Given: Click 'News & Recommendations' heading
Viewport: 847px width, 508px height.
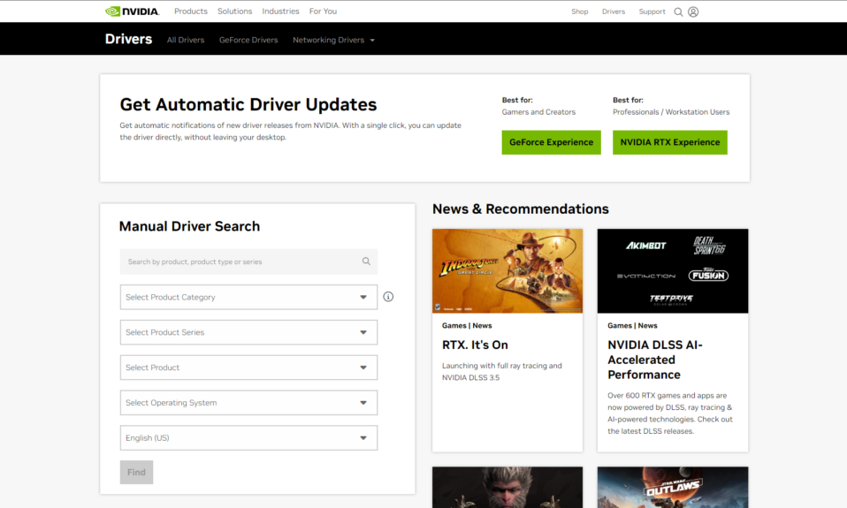Looking at the screenshot, I should click(x=520, y=209).
